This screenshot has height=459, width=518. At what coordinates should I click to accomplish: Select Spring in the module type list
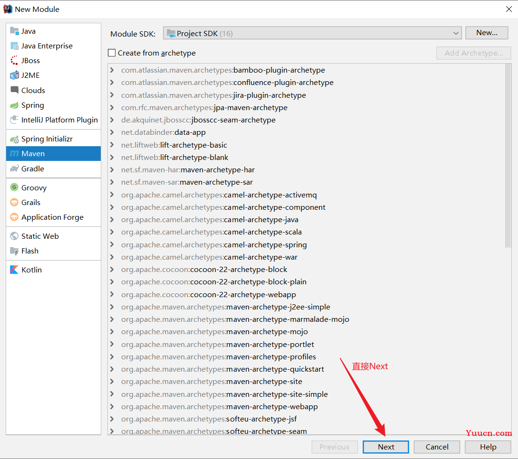tap(54, 105)
